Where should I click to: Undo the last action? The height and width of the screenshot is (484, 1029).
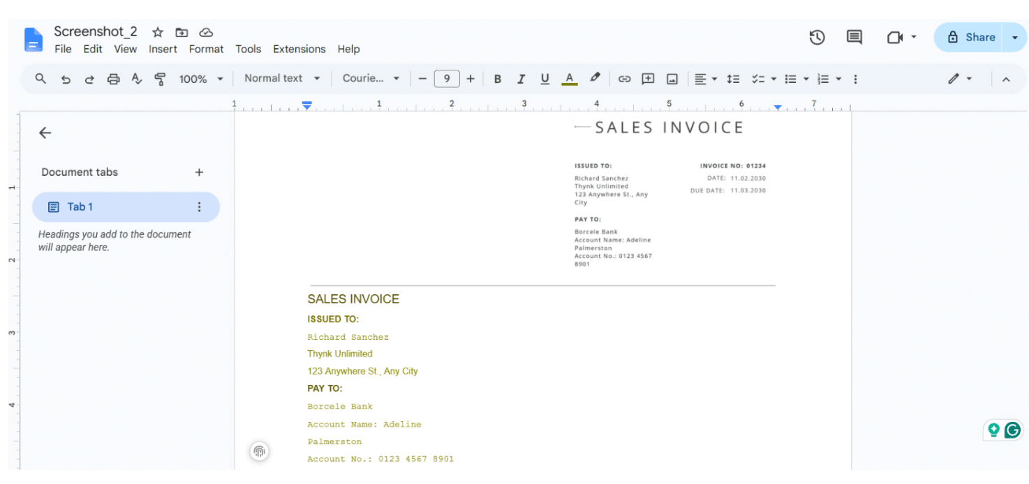66,79
